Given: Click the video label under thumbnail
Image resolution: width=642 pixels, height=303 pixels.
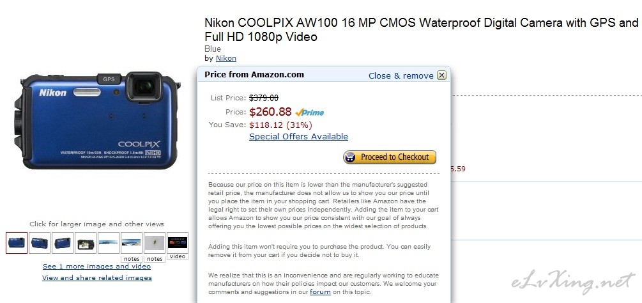Looking at the screenshot, I should pos(178,256).
